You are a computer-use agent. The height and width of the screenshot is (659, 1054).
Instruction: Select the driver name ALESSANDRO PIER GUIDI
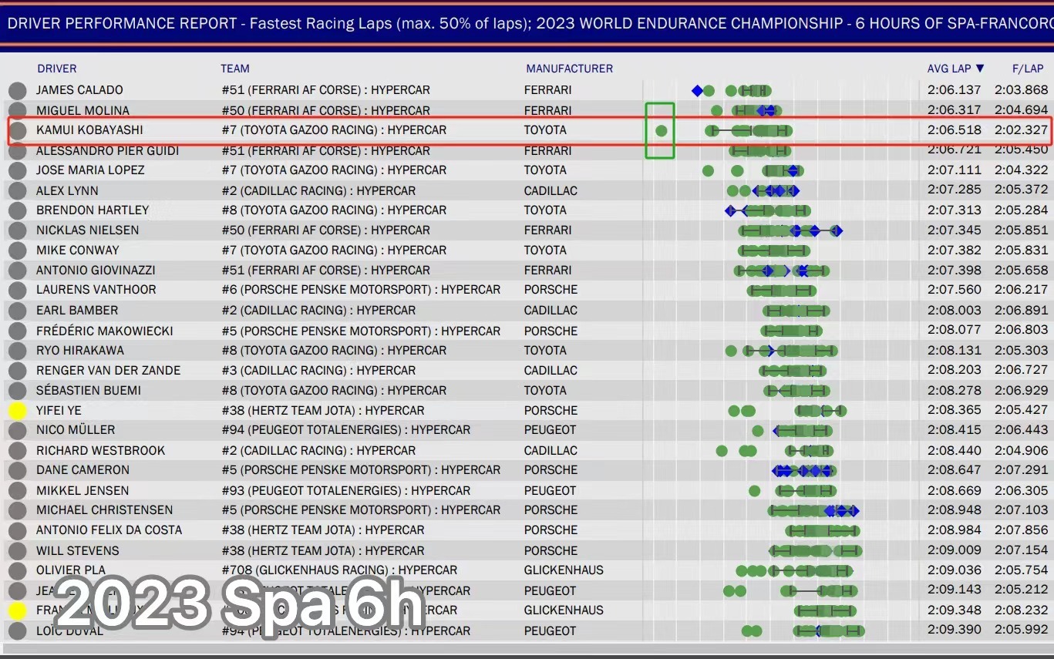107,150
